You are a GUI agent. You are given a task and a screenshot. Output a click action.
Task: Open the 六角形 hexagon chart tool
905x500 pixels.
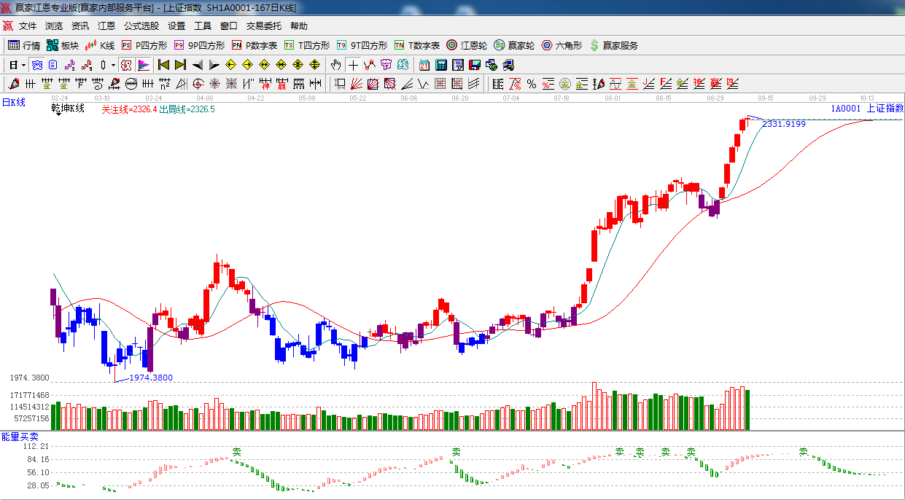[x=562, y=45]
